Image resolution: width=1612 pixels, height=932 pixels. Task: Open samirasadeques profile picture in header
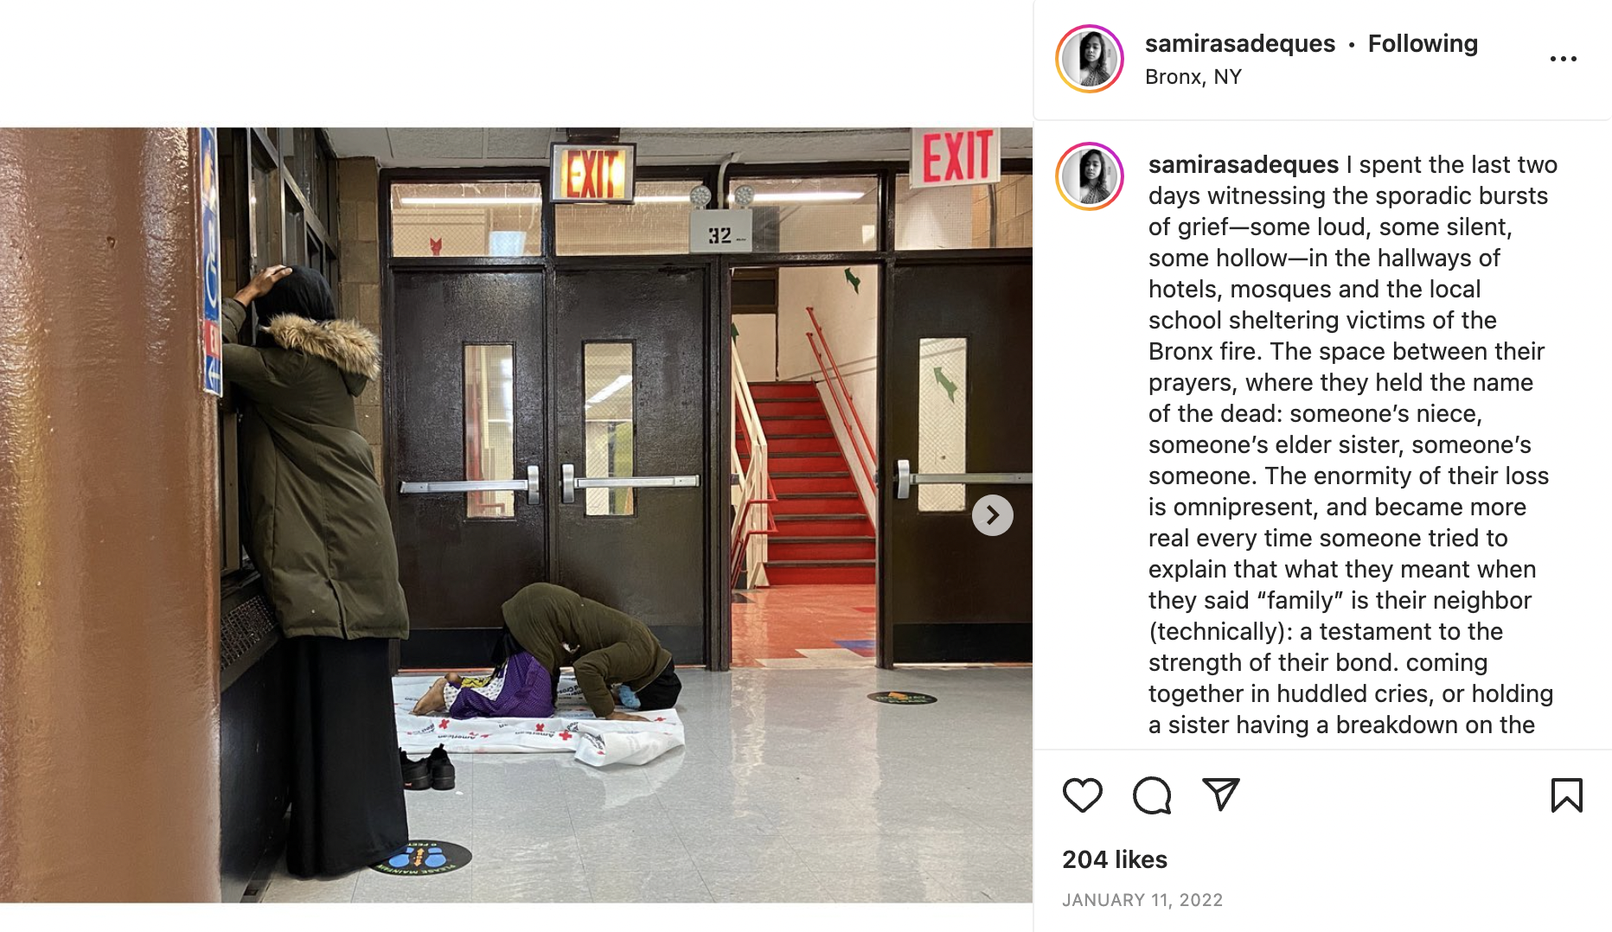[x=1090, y=59]
